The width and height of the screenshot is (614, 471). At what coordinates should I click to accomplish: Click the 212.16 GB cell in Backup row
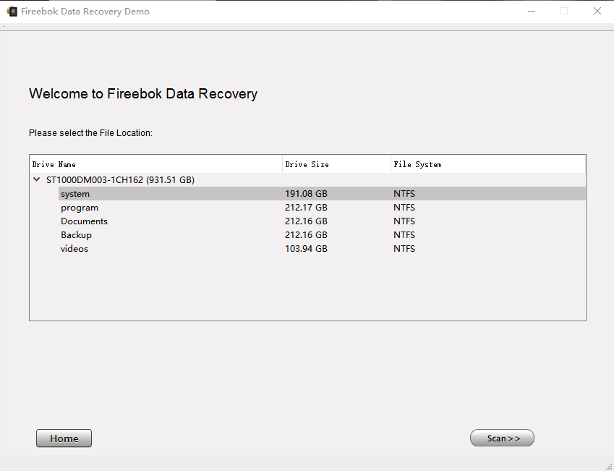coord(306,234)
